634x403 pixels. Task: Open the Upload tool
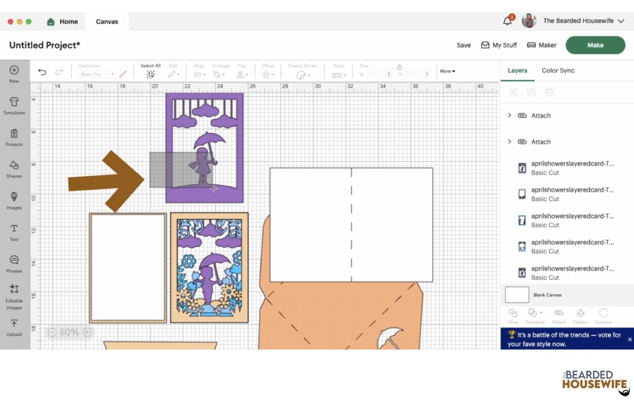pyautogui.click(x=14, y=327)
